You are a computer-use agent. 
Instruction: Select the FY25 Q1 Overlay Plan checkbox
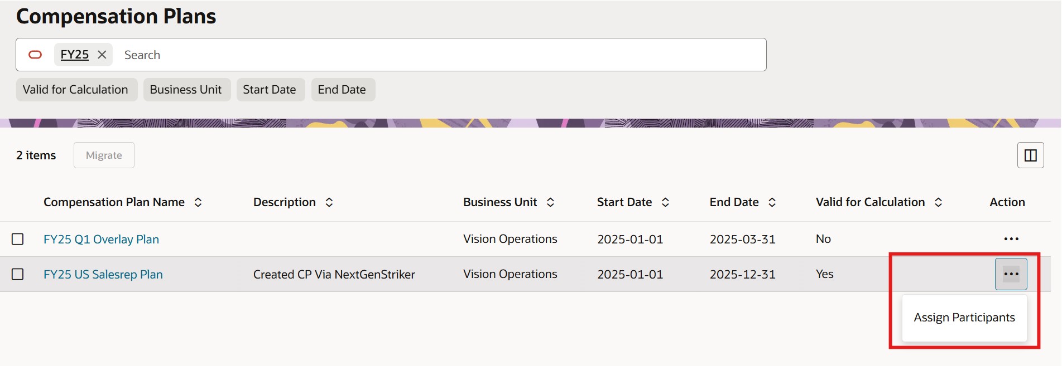[18, 239]
